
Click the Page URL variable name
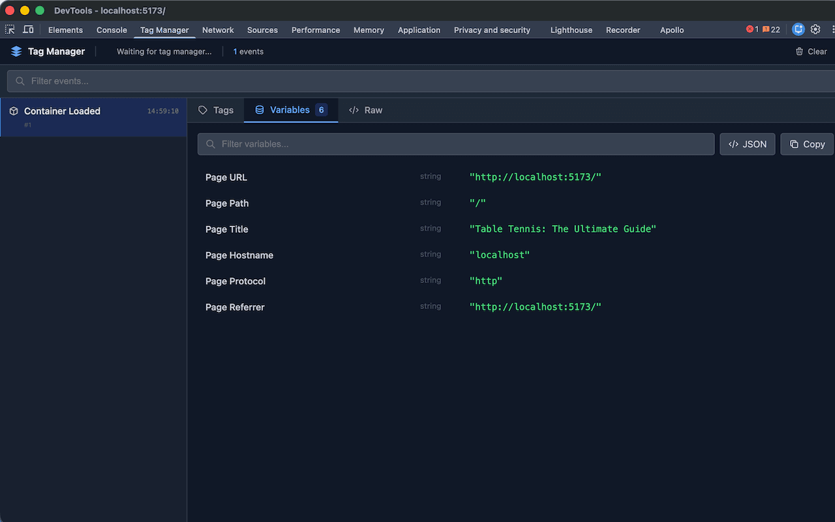[x=226, y=177]
